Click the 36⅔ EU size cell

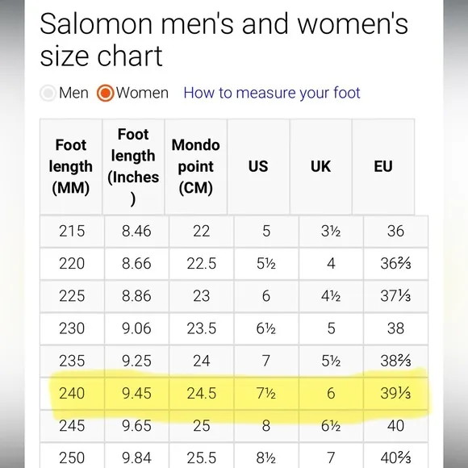pos(395,264)
